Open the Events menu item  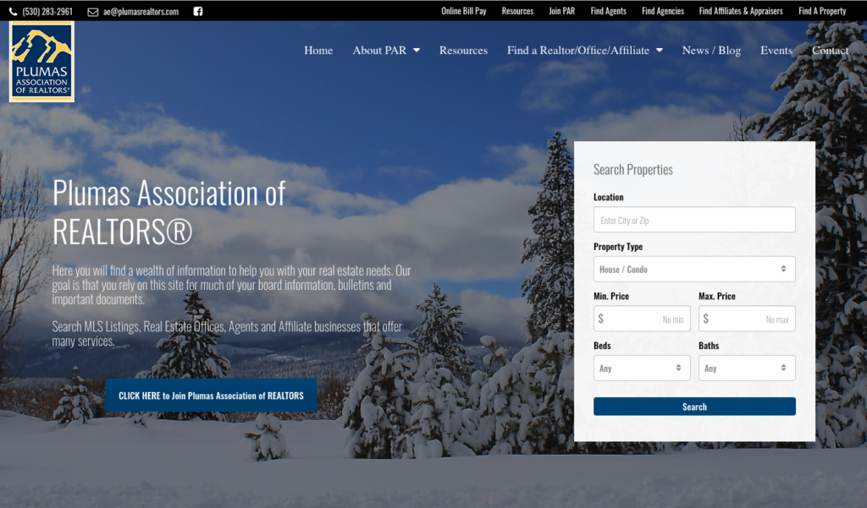coord(776,51)
